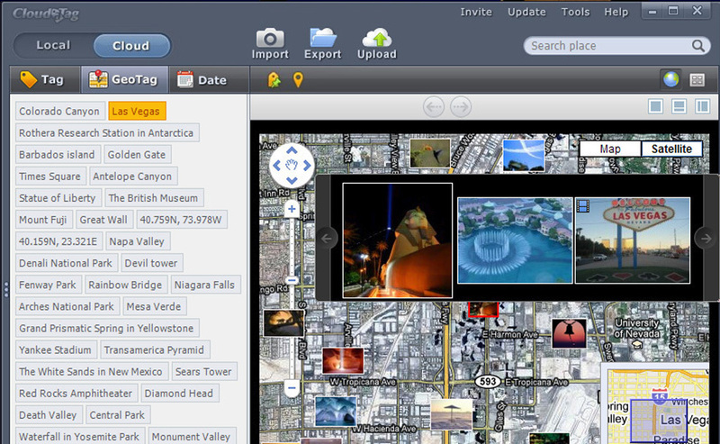Open the beach umbrella photo on the map

tap(452, 413)
